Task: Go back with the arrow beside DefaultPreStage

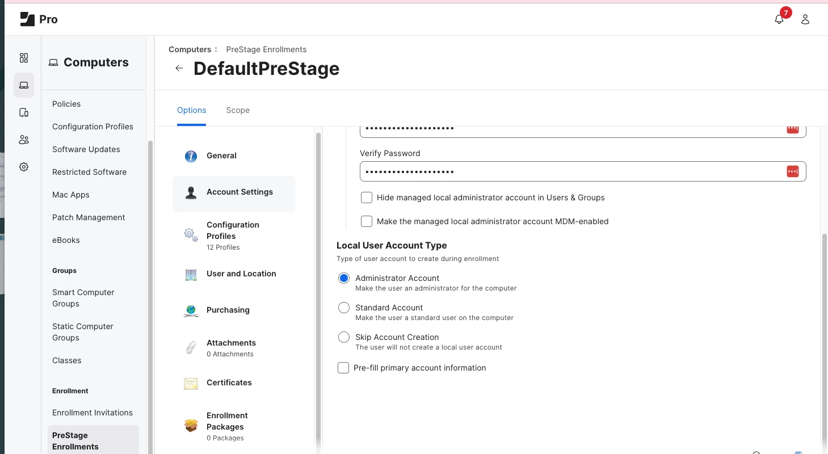Action: (179, 68)
